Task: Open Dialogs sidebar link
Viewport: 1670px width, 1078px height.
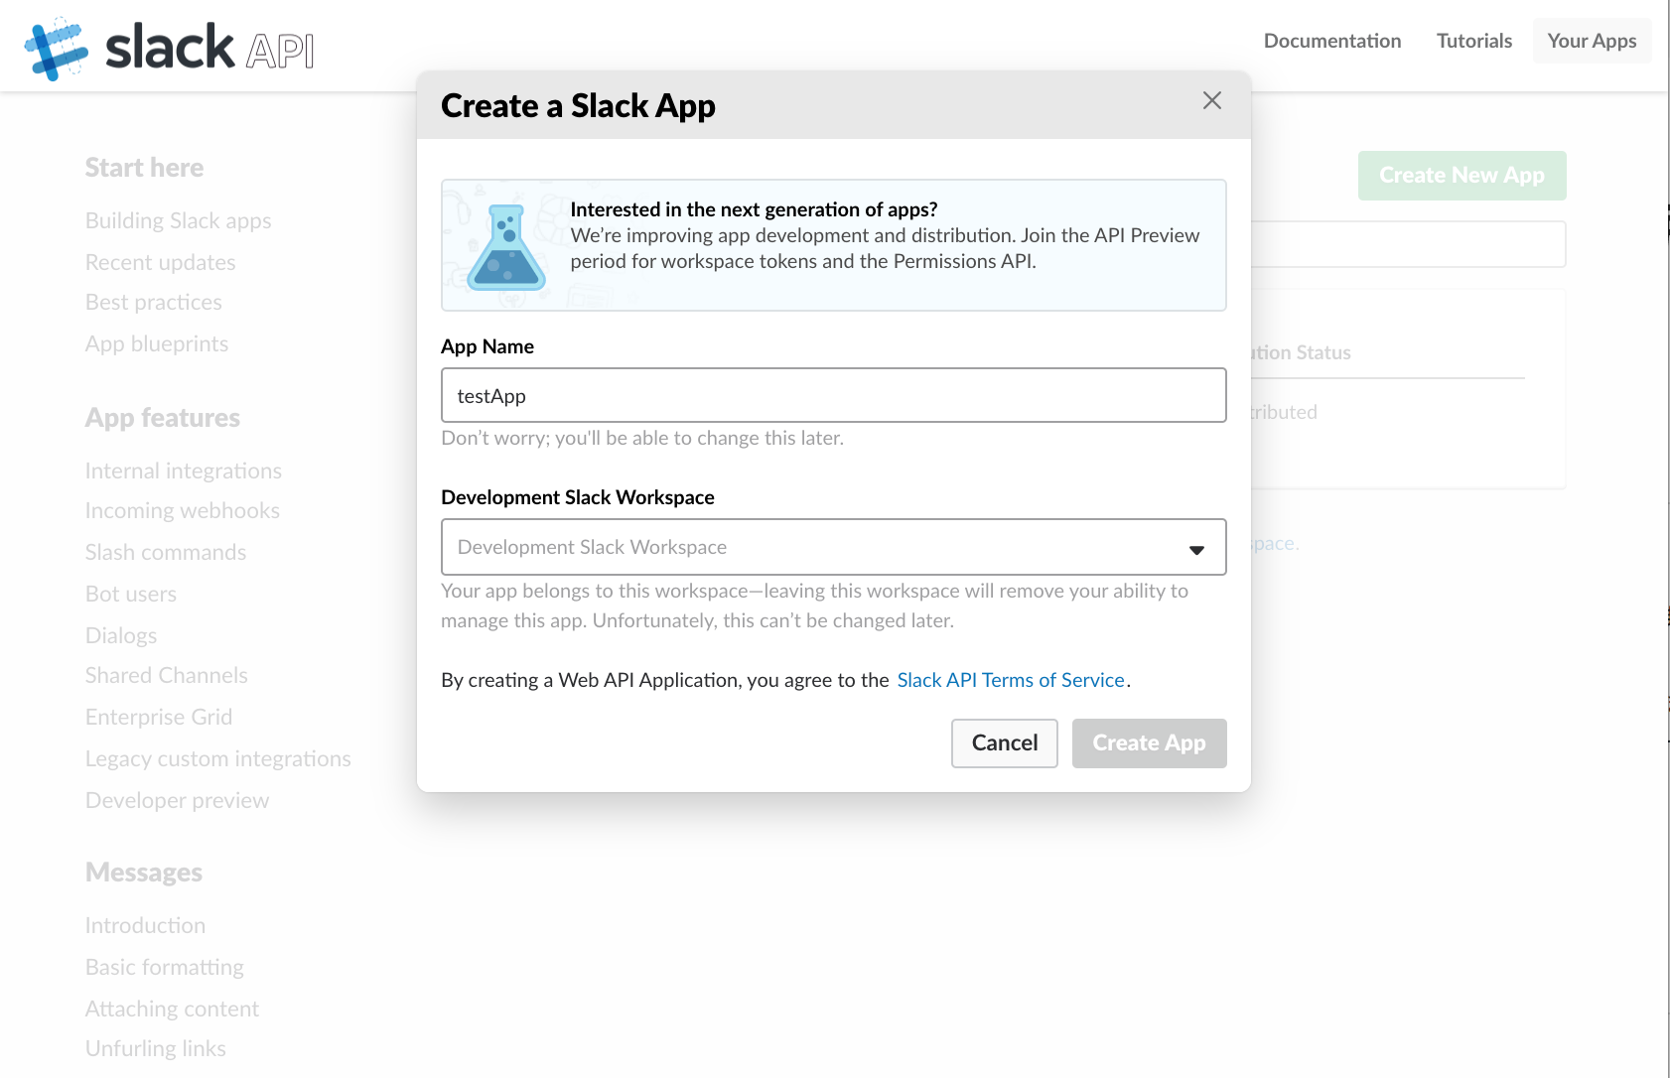Action: point(121,635)
